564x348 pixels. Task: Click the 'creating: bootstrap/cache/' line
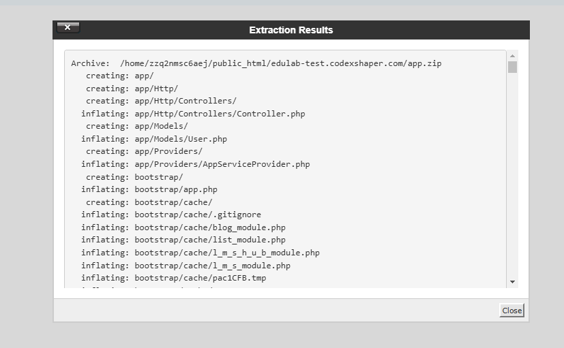point(149,202)
